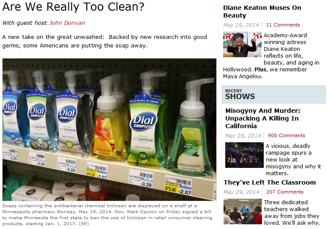This screenshot has height=229, width=327.
Task: Click the triclosan photo caption text
Action: pos(107,214)
